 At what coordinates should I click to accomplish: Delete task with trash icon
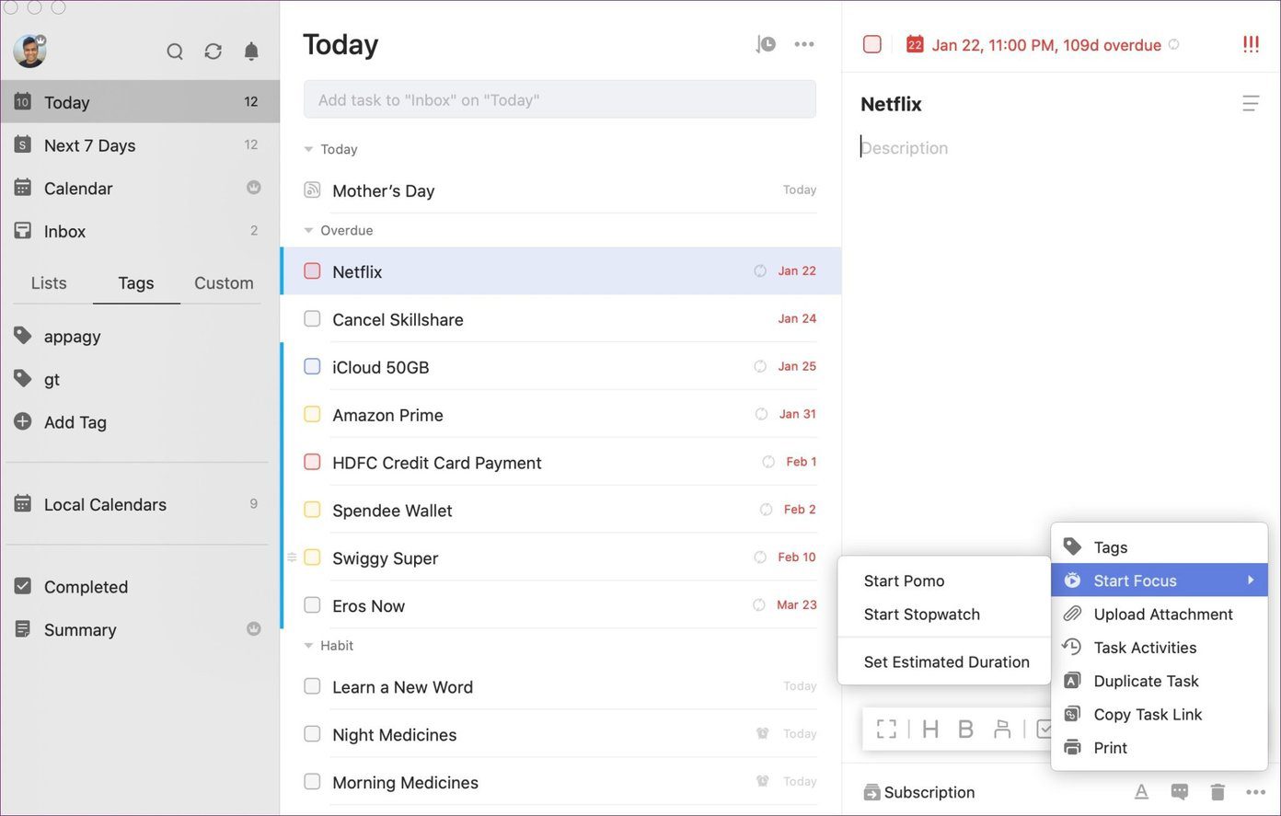pos(1218,792)
